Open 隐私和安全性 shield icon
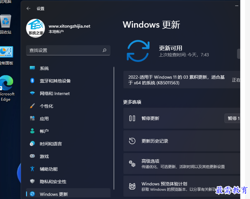This screenshot has height=199, width=250. 32,181
